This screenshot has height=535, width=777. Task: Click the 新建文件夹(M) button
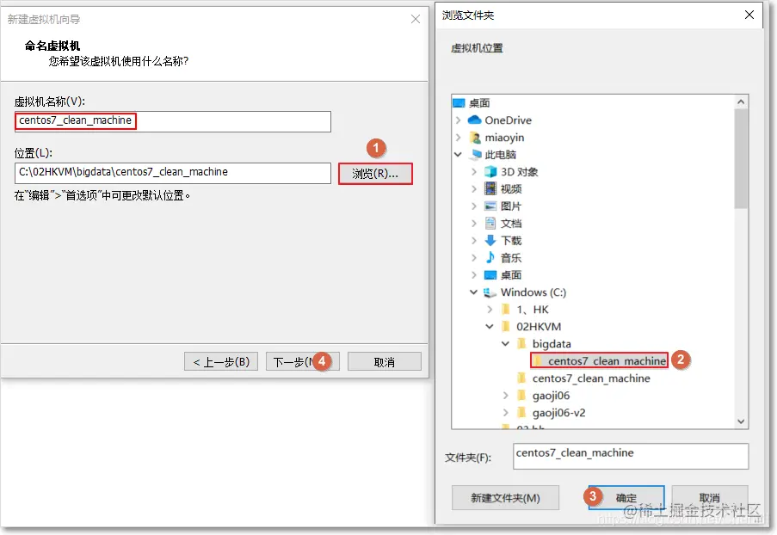(x=505, y=497)
